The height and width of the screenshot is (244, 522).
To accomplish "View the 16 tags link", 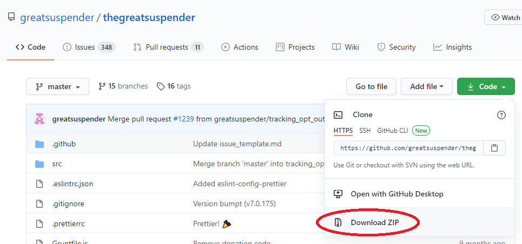I will coord(174,86).
